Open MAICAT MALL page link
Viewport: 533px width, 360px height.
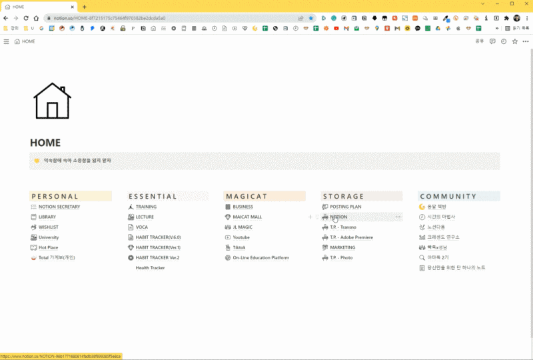pyautogui.click(x=247, y=217)
